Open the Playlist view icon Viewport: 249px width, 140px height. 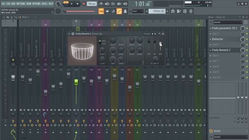[x=173, y=11]
